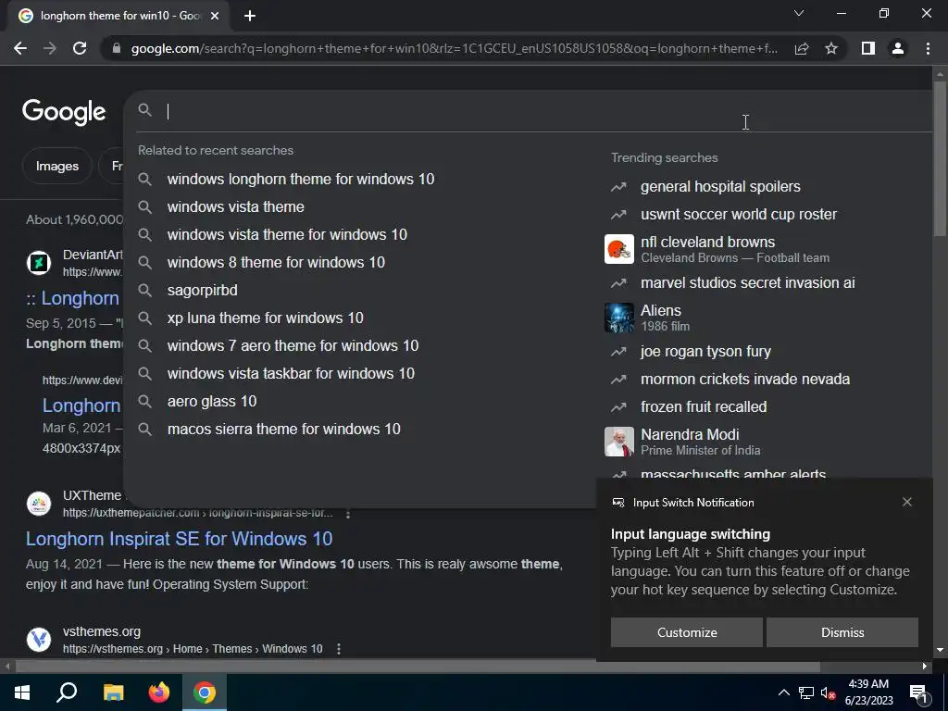Open trending search 'general hospital spoilers'

coord(720,187)
